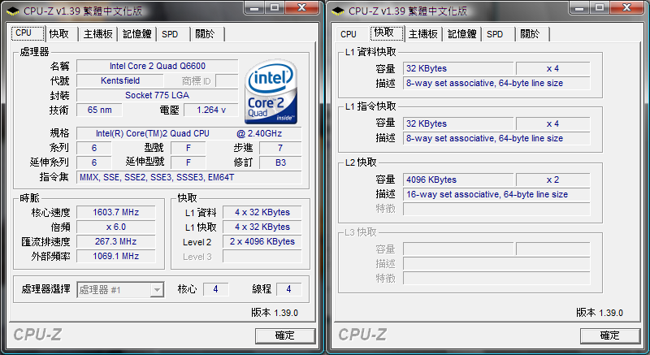Viewport: 650px width, 355px height.
Task: Click the 65 nm technology value
Action: pyautogui.click(x=99, y=110)
